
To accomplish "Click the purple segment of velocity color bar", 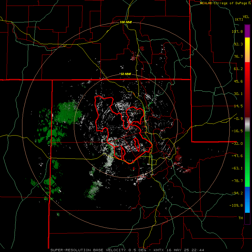I will (247, 31).
